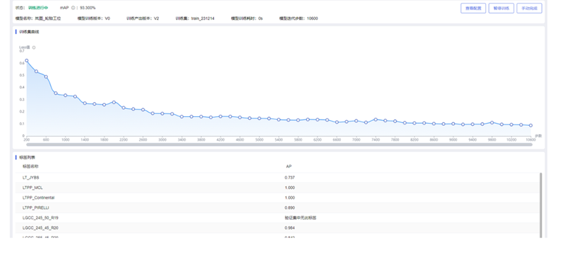Select the LTPP_Continental label row
The image size is (565, 255).
click(x=278, y=198)
